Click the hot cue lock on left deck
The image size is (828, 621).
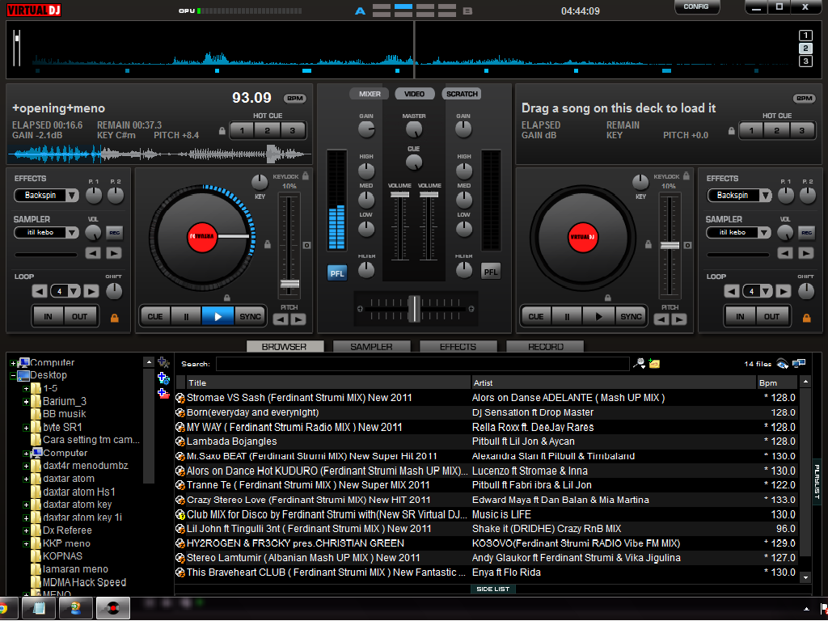[222, 130]
